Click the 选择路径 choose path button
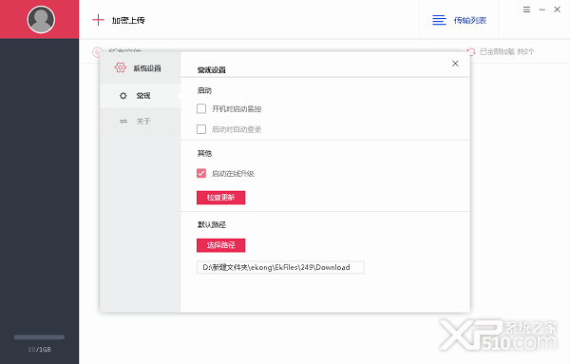This screenshot has height=364, width=570. click(220, 245)
